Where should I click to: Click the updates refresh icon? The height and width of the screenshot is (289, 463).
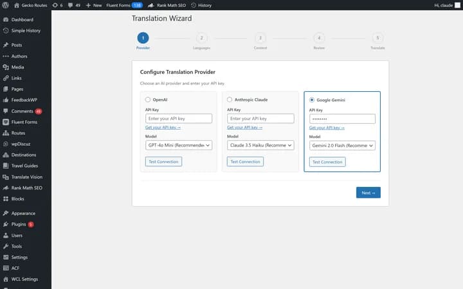point(55,5)
